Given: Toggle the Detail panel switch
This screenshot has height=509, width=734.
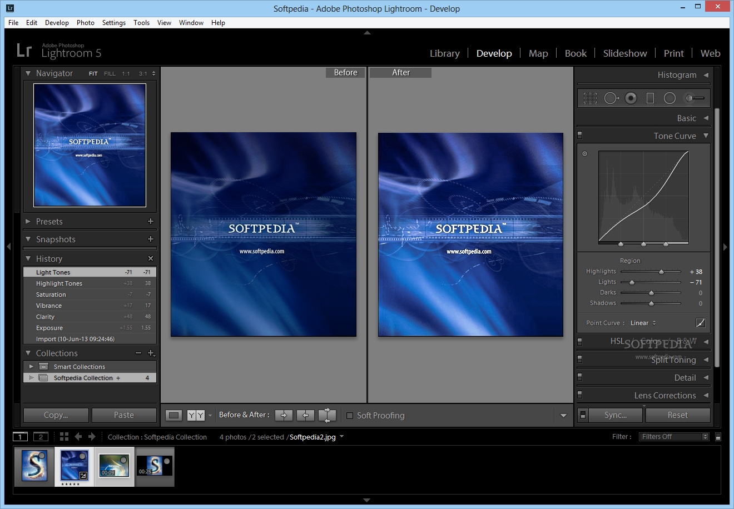Looking at the screenshot, I should [x=580, y=377].
